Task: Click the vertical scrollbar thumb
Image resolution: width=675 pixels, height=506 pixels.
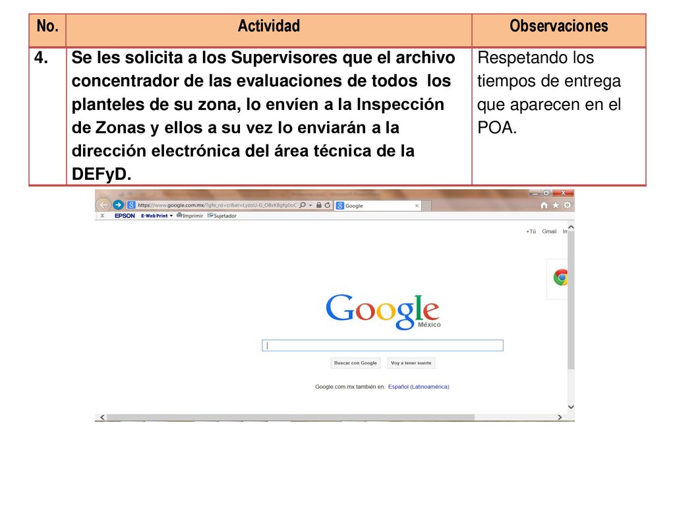Action: pos(571,300)
